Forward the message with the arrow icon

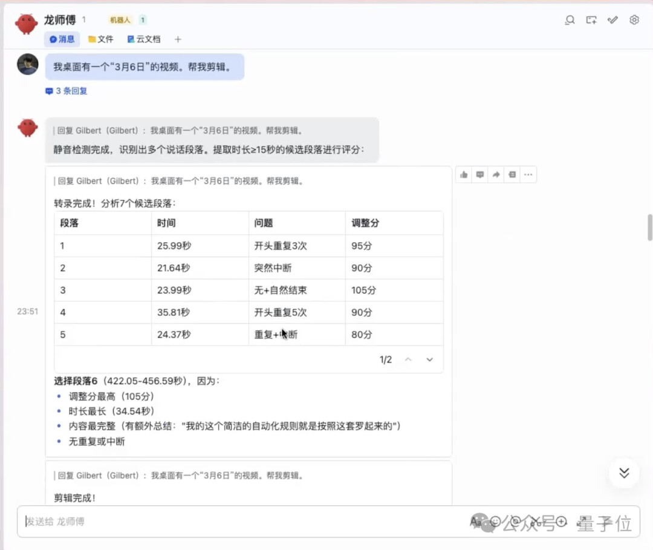[x=496, y=175]
